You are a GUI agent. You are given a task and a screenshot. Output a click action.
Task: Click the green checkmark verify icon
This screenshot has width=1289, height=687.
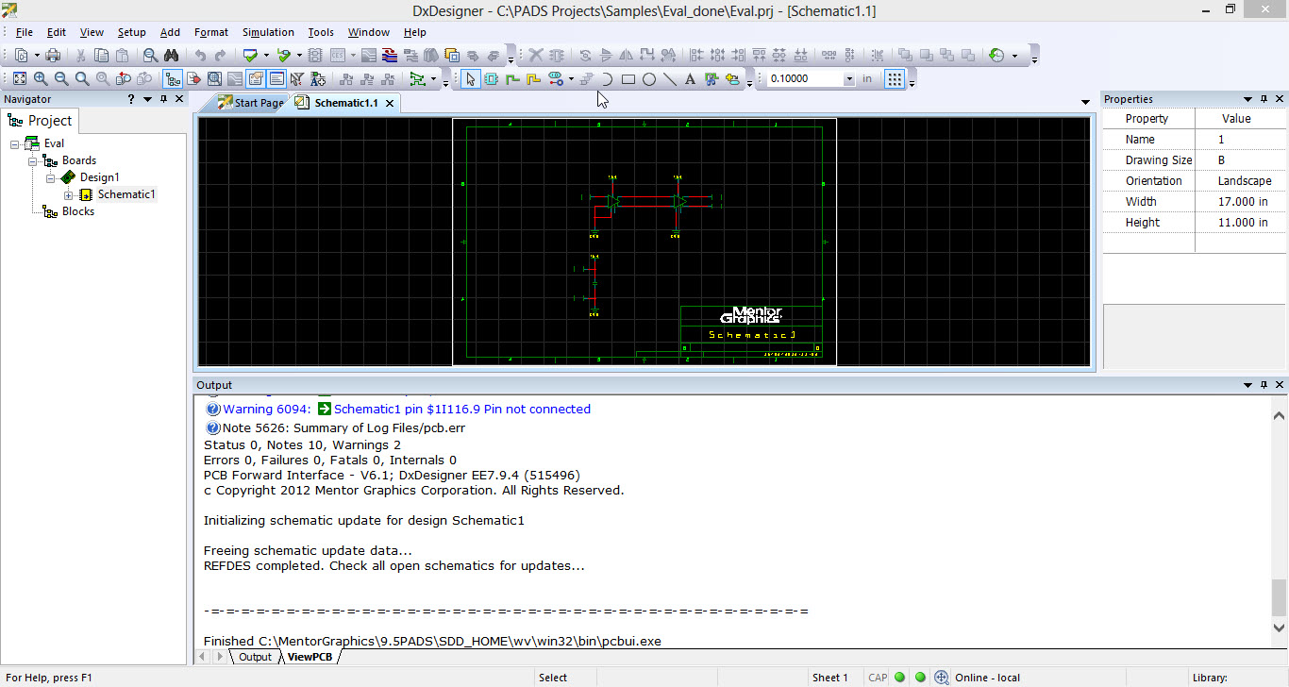pos(250,56)
